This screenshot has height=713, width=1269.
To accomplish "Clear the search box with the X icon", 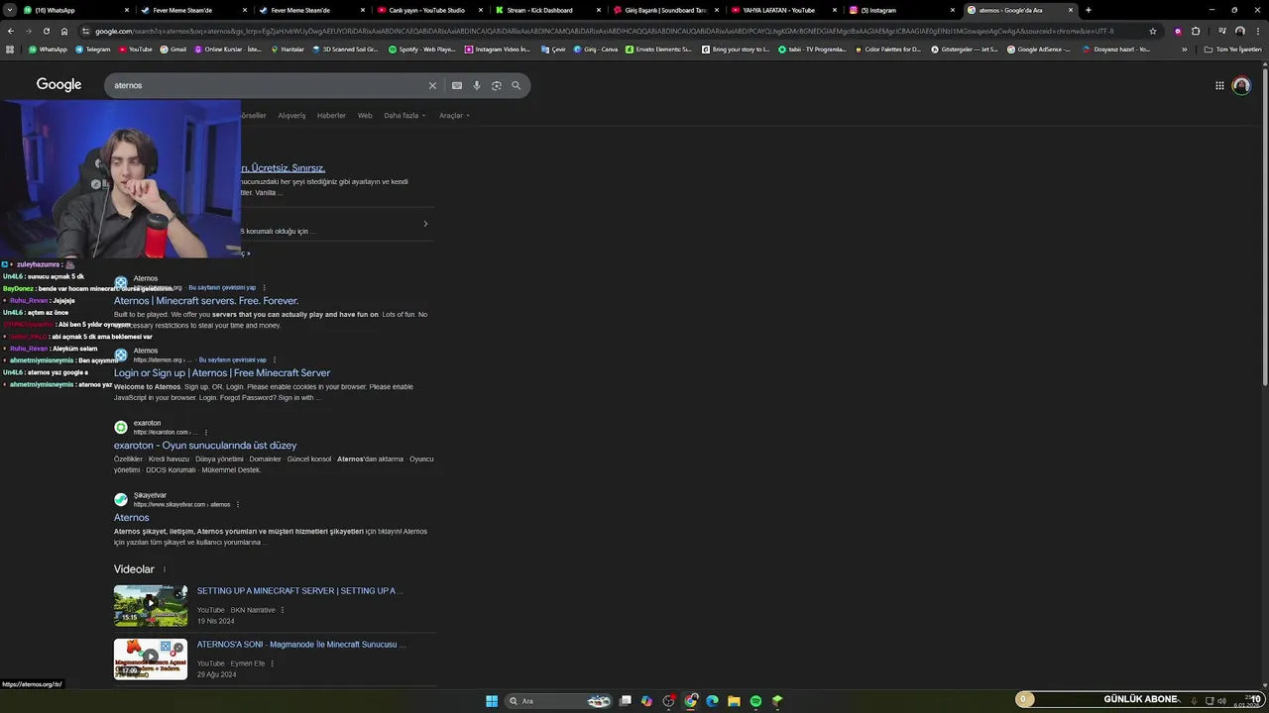I will [432, 85].
